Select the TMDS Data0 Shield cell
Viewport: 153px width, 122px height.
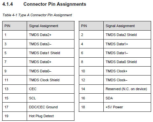coord(127,62)
